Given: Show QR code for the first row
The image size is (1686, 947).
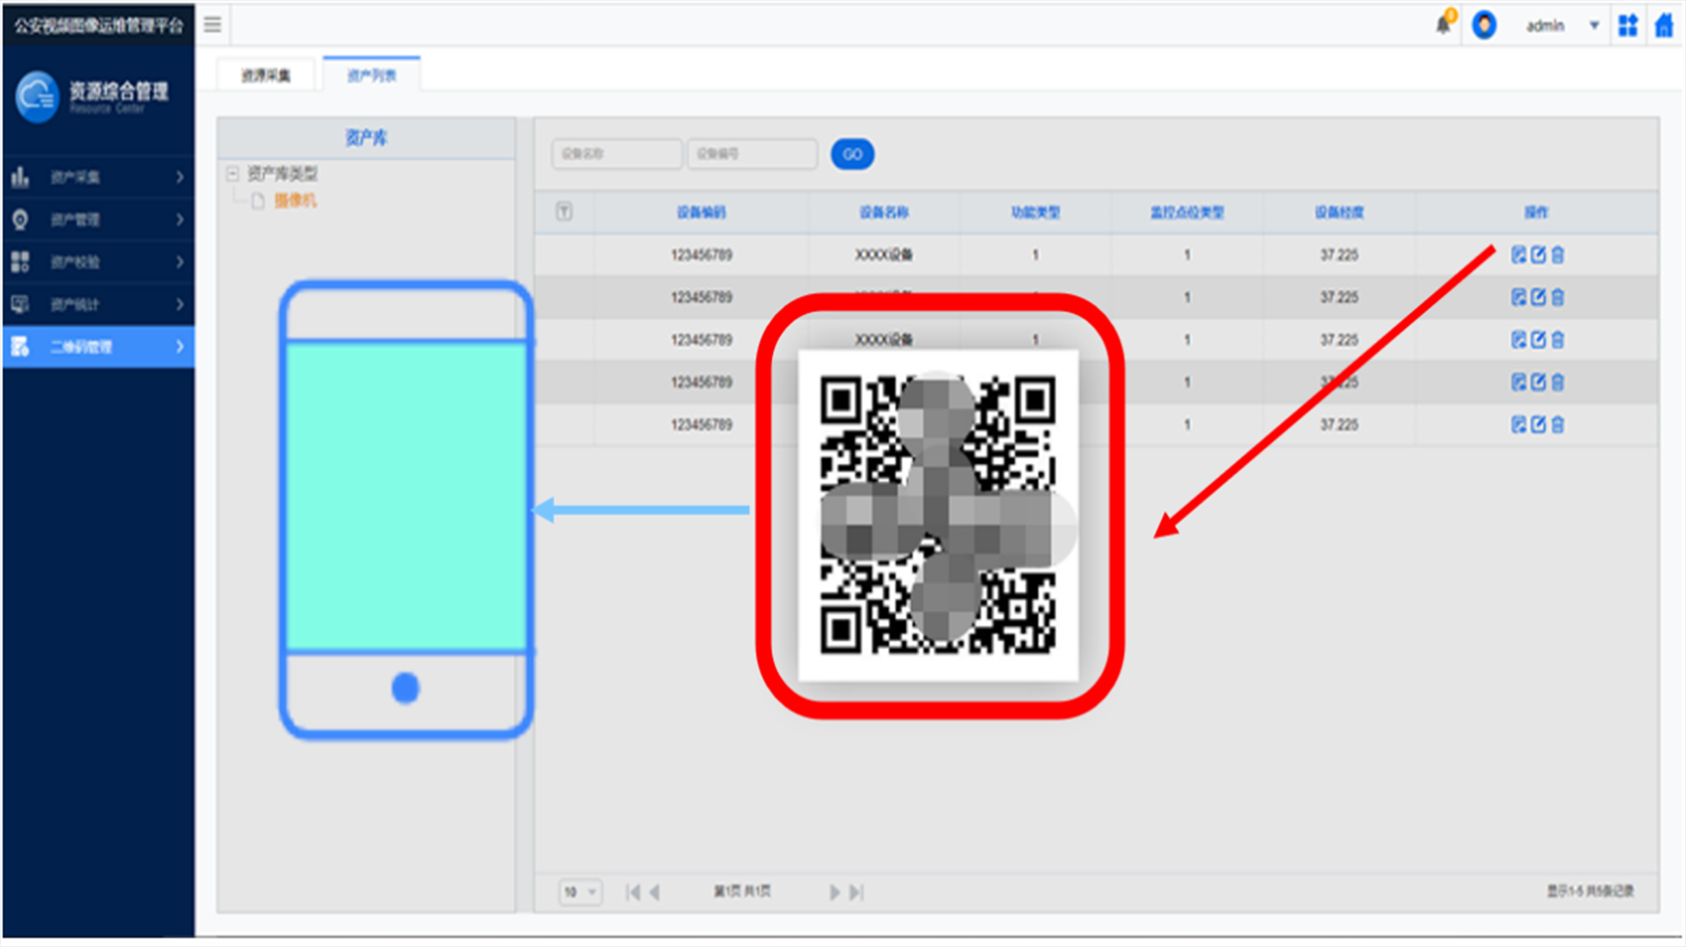Looking at the screenshot, I should click(x=1518, y=255).
